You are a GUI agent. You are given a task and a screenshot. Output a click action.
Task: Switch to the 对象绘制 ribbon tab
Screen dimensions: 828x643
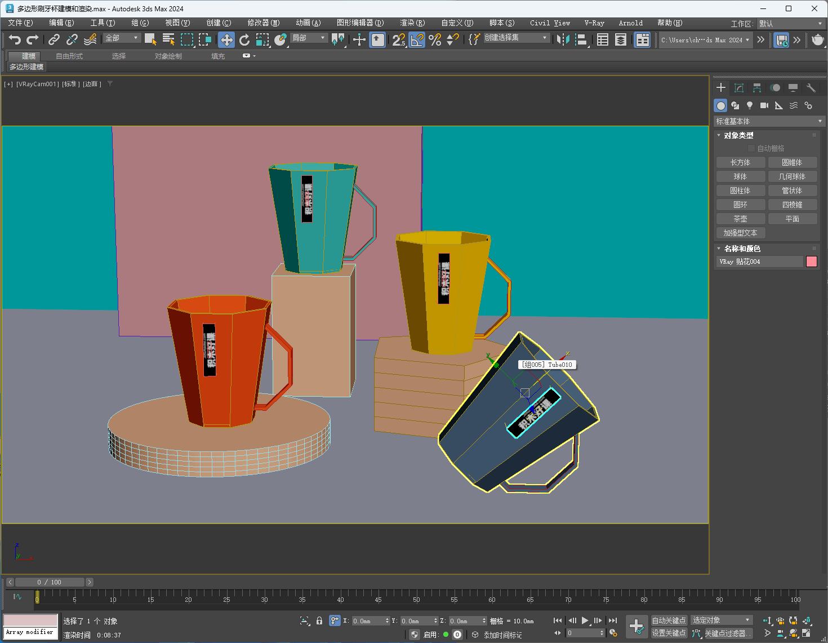(x=168, y=56)
